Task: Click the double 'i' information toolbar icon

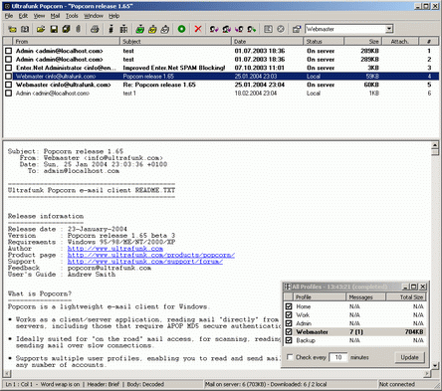Action: point(123,29)
